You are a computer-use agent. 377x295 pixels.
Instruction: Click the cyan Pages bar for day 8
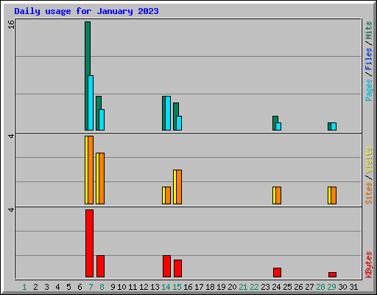102,119
